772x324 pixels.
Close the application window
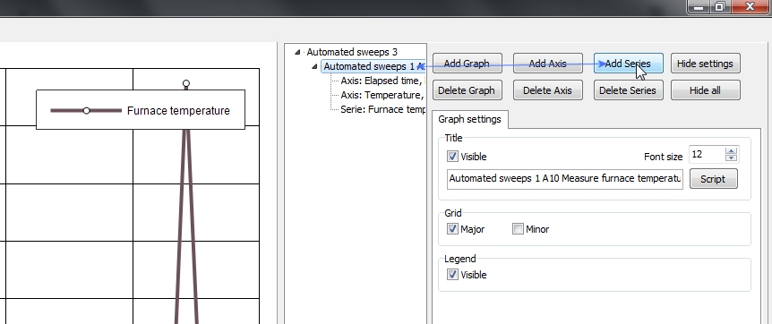tap(750, 6)
